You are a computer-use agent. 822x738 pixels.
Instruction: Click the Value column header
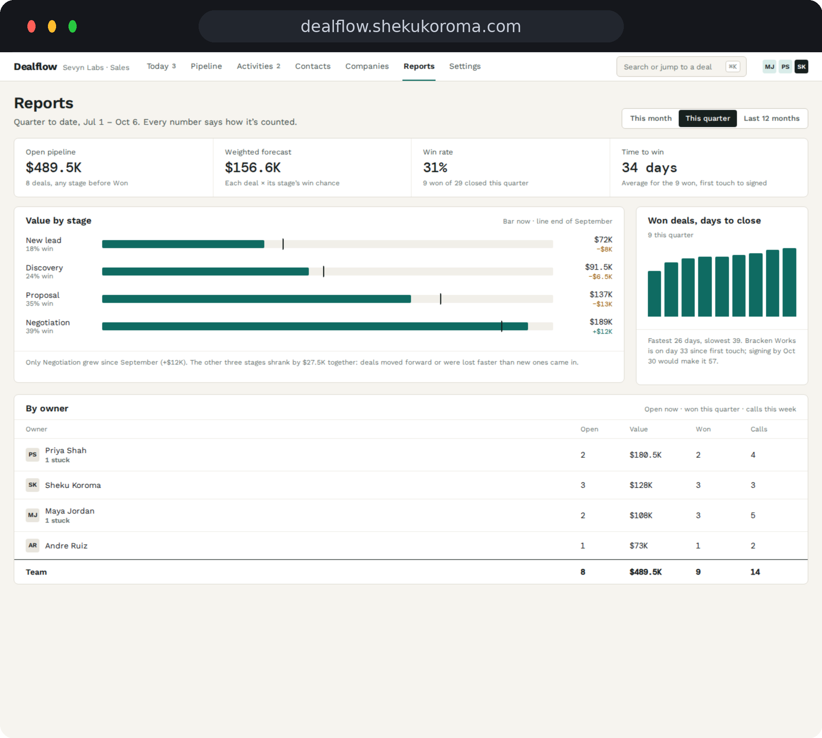pyautogui.click(x=638, y=429)
